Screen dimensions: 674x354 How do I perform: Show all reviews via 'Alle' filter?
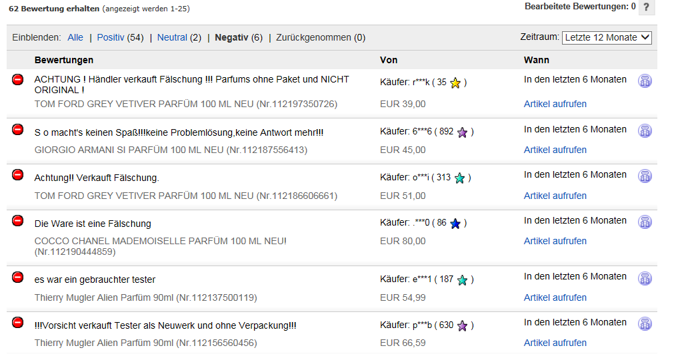(75, 38)
